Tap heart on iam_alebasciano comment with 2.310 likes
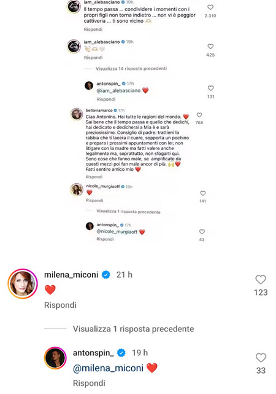Screen dimensions: 276x394 210,7
